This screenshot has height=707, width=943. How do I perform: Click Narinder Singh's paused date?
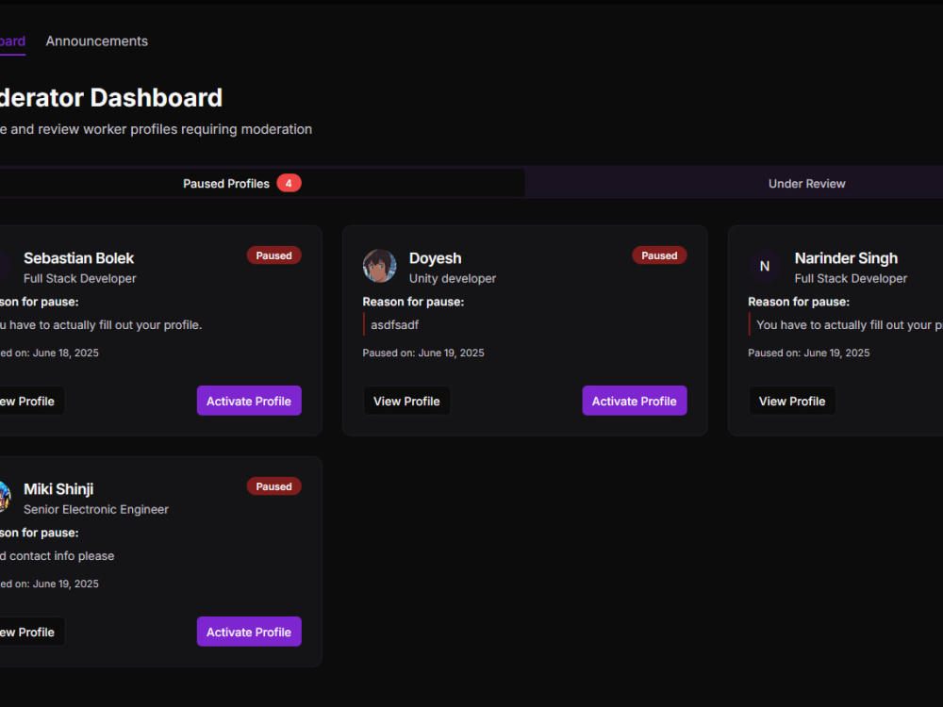point(809,353)
